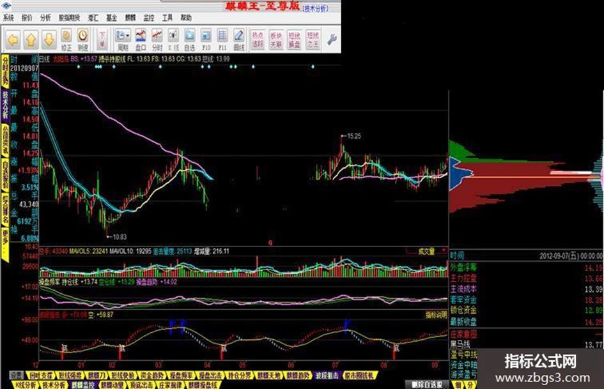
Task: Click the 热点 pink toolbar button
Action: click(x=258, y=40)
